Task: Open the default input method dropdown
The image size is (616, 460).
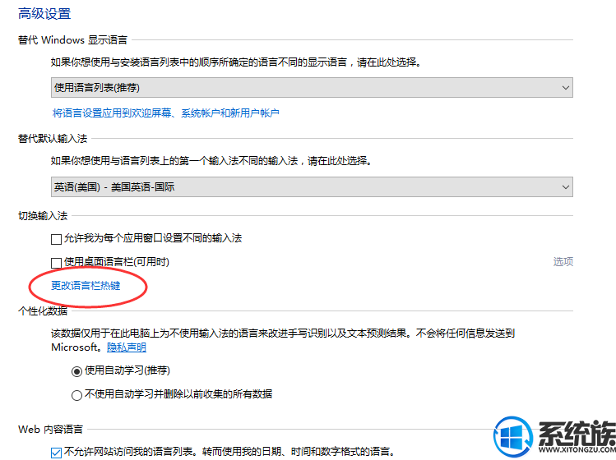Action: [x=312, y=186]
